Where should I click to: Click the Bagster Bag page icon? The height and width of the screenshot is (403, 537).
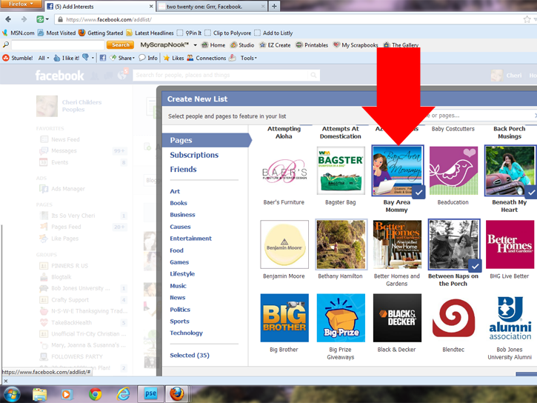click(340, 170)
